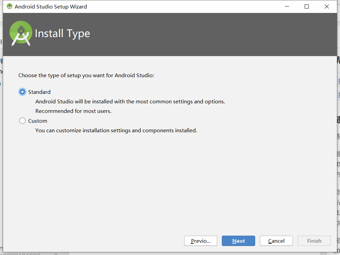The width and height of the screenshot is (340, 255).
Task: Close the Setup Wizard window
Action: [326, 6]
